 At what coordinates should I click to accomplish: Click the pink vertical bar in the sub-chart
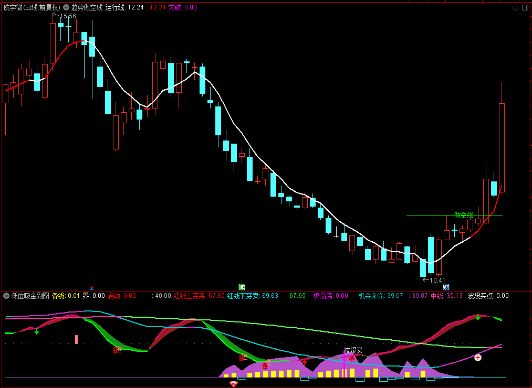(76, 339)
